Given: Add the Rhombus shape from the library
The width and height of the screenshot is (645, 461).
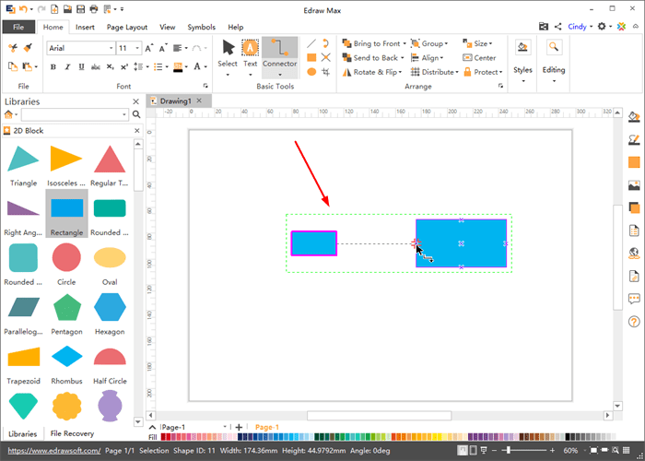Looking at the screenshot, I should [x=66, y=357].
